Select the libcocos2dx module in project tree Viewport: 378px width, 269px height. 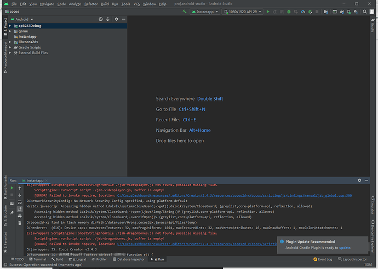(29, 42)
